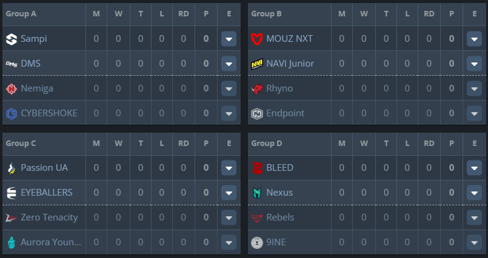Expand the Zero Tenacity row arrow
Image resolution: width=488 pixels, height=258 pixels.
[x=229, y=217]
